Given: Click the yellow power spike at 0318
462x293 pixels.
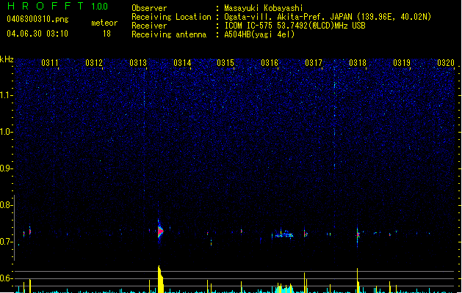Looking at the screenshot, I should pos(358,281).
